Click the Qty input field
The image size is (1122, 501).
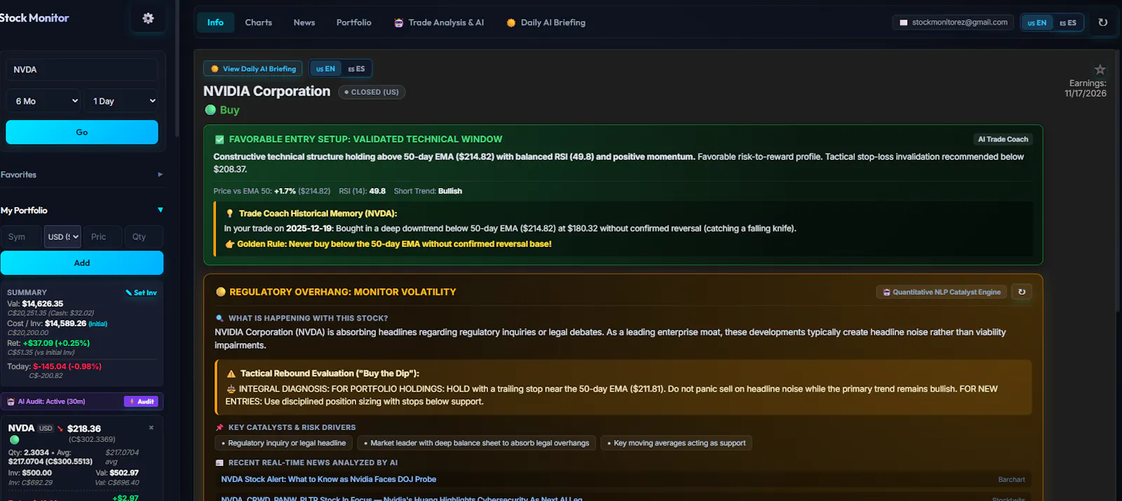[144, 237]
